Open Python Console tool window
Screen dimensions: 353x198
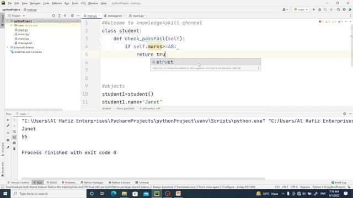[119, 183]
